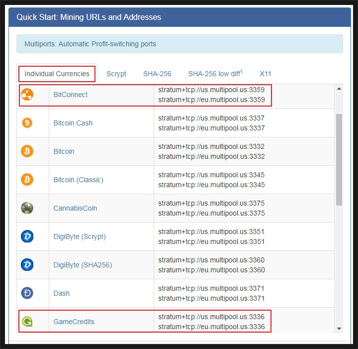Open the Bitcoin link
Screen dimensions: 358x349
[x=64, y=151]
